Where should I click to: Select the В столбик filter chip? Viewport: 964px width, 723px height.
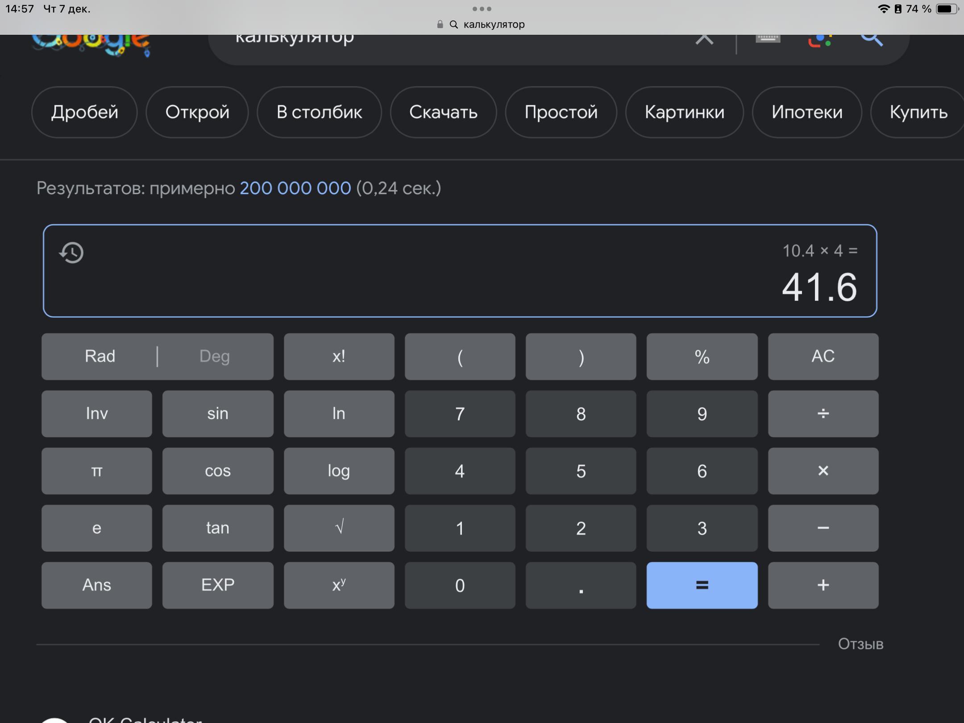pos(319,112)
